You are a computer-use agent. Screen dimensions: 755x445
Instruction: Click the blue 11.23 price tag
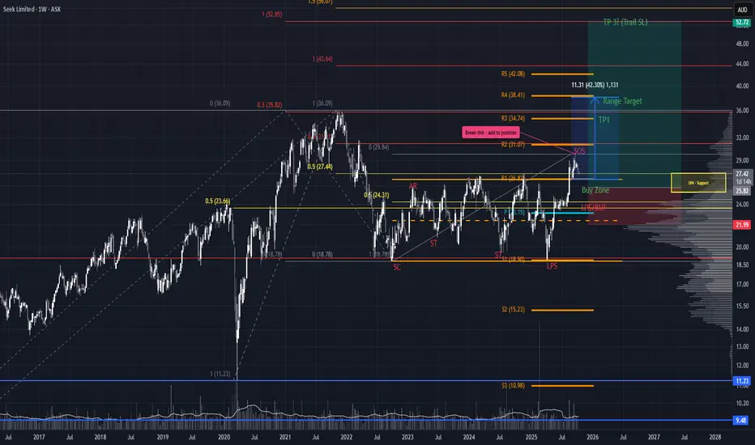tap(742, 381)
